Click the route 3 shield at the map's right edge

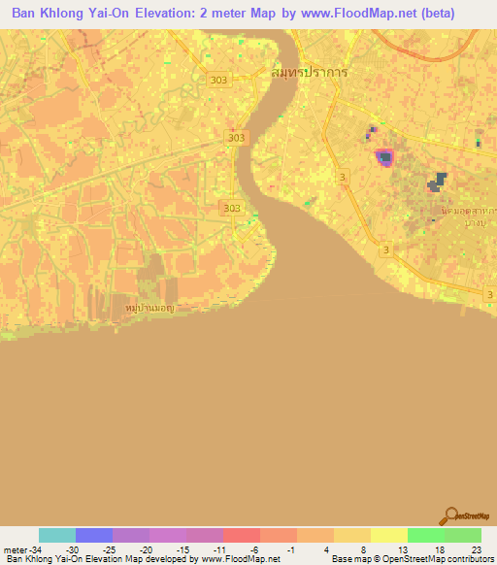[x=490, y=294]
